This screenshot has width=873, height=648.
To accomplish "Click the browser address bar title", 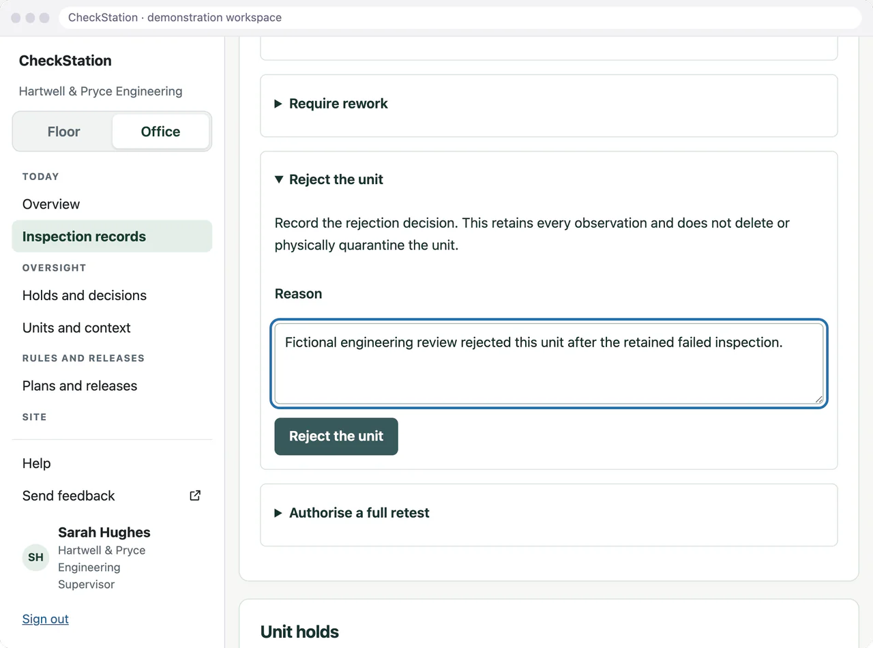I will click(175, 18).
